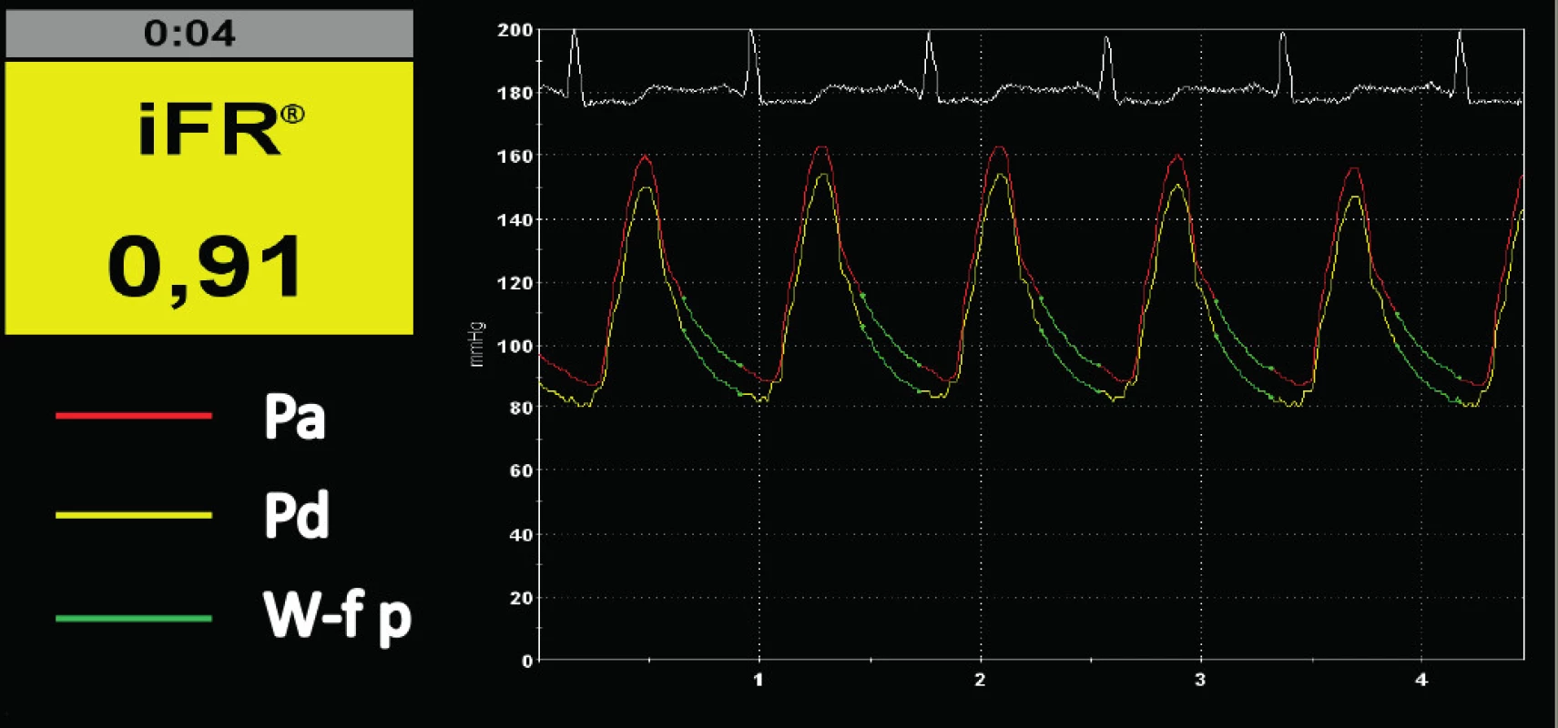Viewport: 1558px width, 728px height.
Task: Click the 0 pressure axis label
Action: [527, 662]
